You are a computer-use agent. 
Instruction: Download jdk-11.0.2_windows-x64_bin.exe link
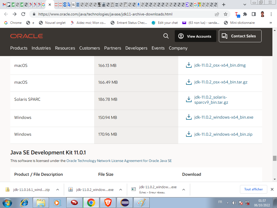pos(224,117)
